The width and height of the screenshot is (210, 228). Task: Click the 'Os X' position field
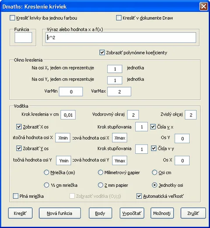pos(182,160)
